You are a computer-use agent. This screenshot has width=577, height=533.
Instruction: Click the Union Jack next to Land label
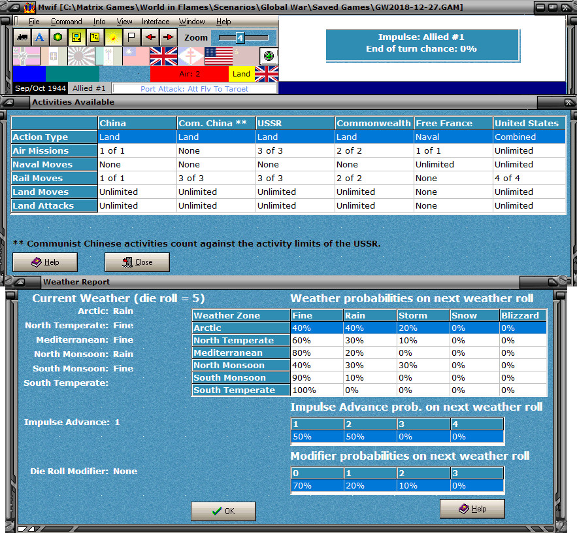tap(267, 74)
